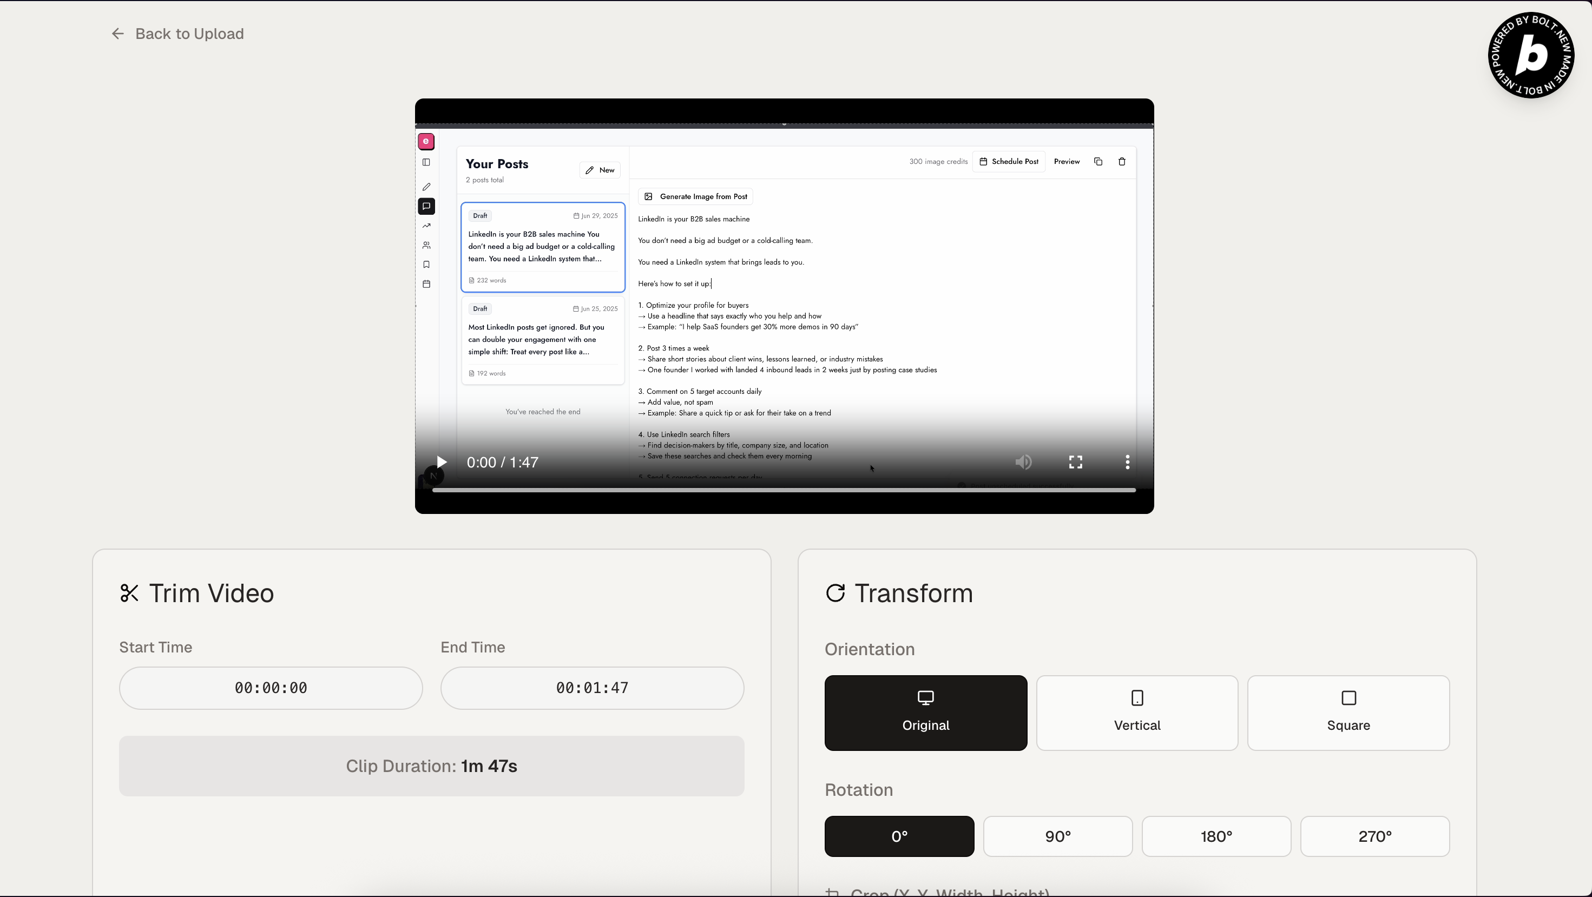
Task: Select Original orientation
Action: pos(925,713)
